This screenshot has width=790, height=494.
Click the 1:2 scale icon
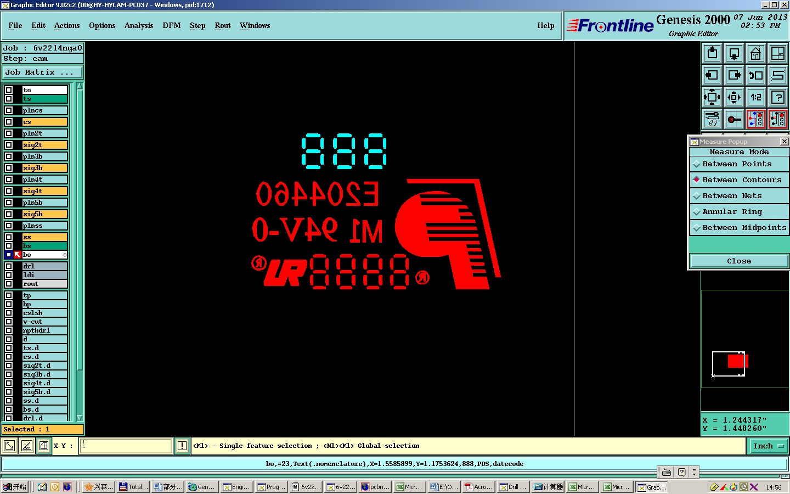(756, 97)
